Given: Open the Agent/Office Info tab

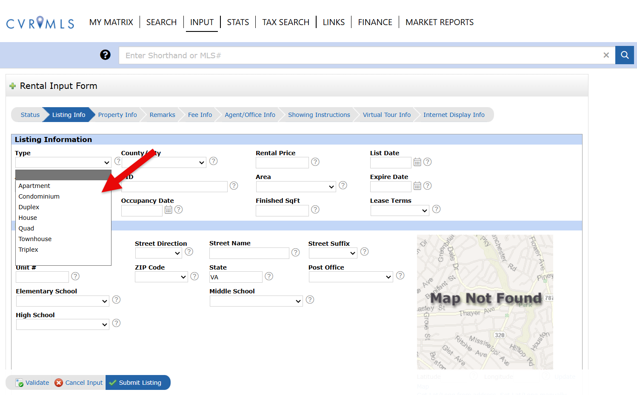Looking at the screenshot, I should click(x=250, y=115).
